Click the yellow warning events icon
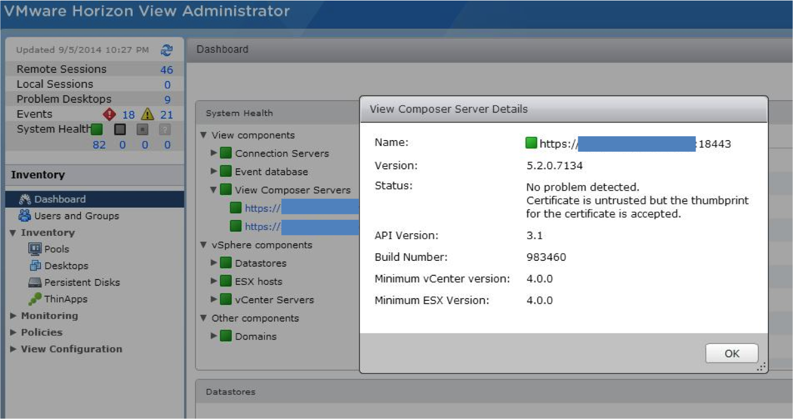 pos(147,114)
